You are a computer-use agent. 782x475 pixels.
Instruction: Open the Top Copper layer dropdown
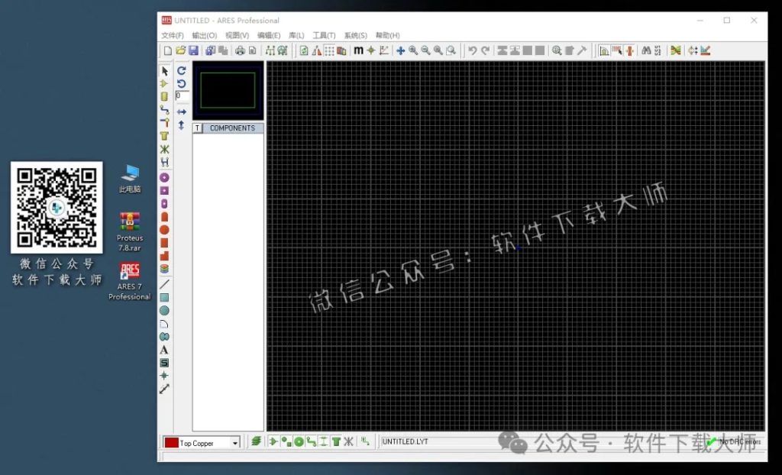coord(202,442)
